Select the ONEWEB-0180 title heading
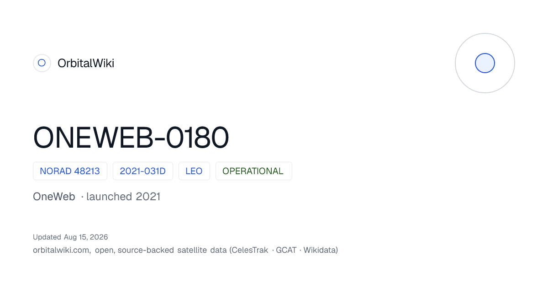The image size is (548, 288). pos(131,138)
